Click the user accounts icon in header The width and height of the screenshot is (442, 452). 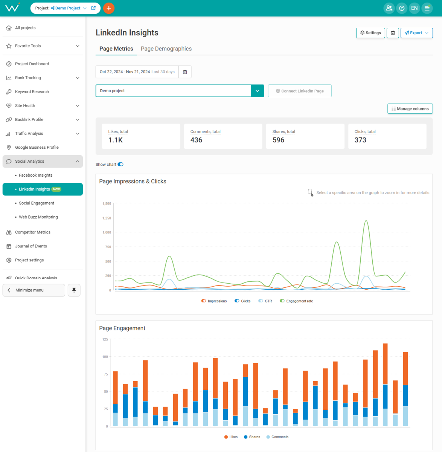click(389, 8)
